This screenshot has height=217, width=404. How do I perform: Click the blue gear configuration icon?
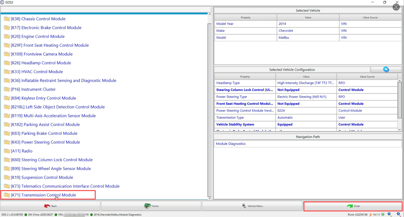(386, 69)
